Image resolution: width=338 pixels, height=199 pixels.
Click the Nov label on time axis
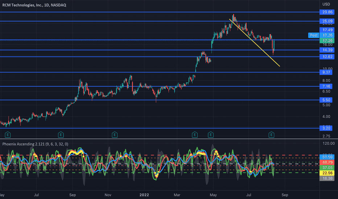click(108, 195)
